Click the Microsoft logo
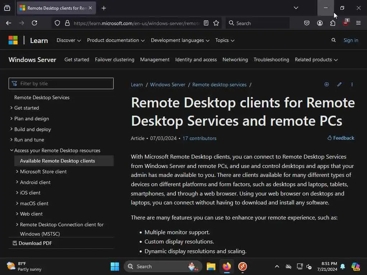The width and height of the screenshot is (367, 275). (x=13, y=40)
